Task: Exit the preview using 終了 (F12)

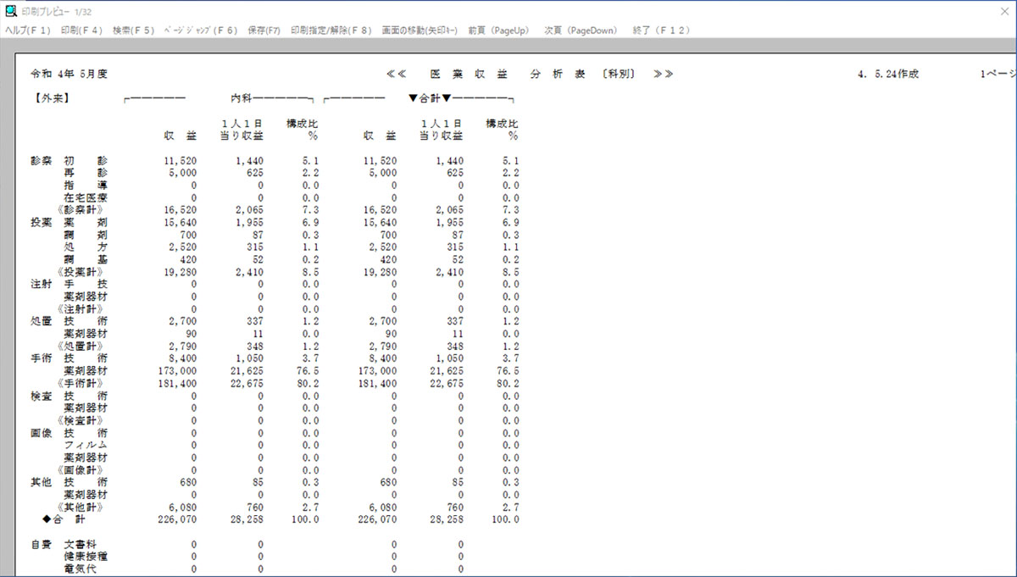Action: point(661,31)
